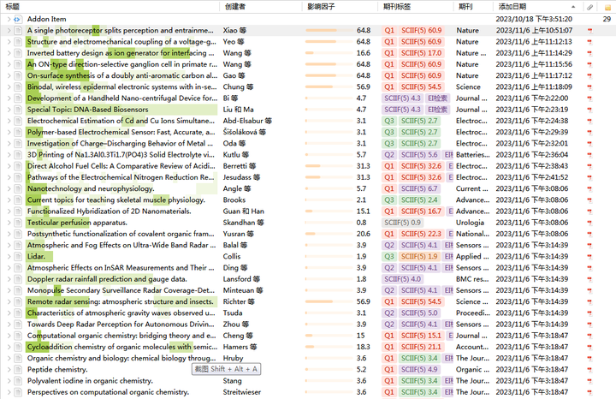Click orange SCIIF(5) 1.9 tag in Collis row

[419, 257]
